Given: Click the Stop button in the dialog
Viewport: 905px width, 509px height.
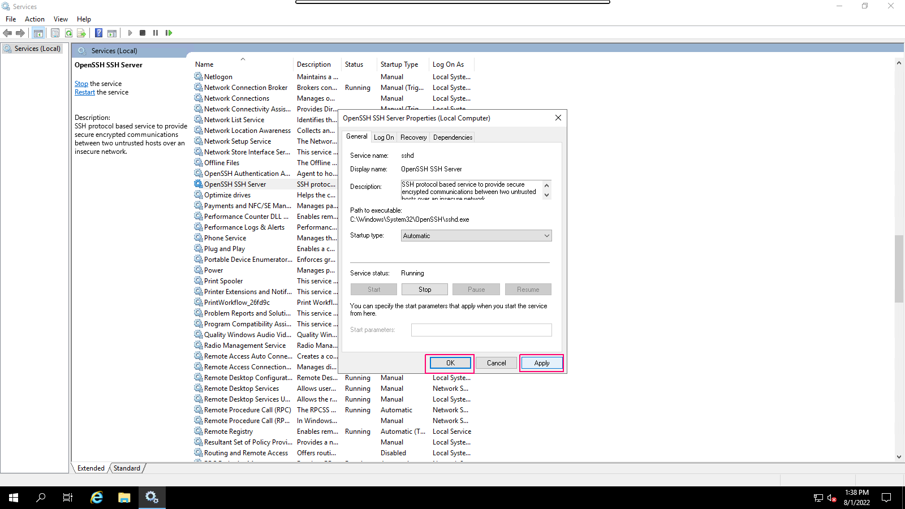Looking at the screenshot, I should click(x=425, y=290).
